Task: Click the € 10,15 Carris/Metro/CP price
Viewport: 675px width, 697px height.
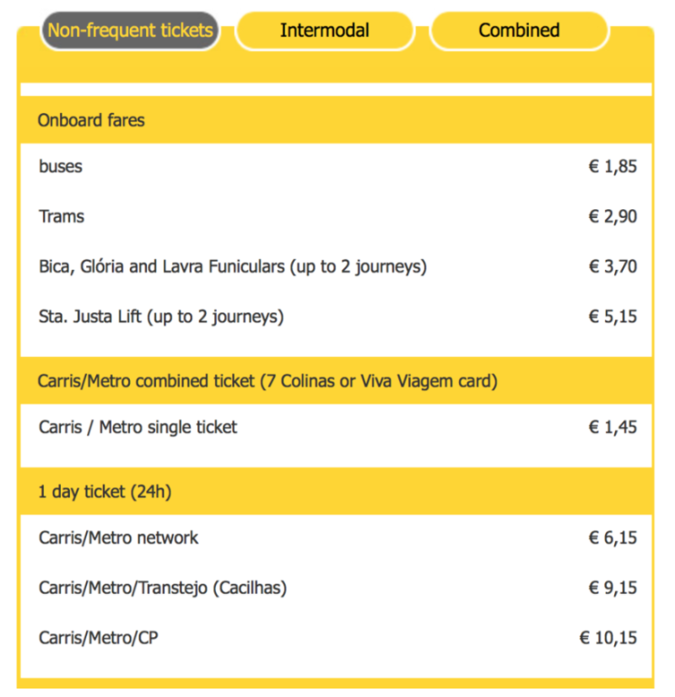Action: tap(608, 638)
